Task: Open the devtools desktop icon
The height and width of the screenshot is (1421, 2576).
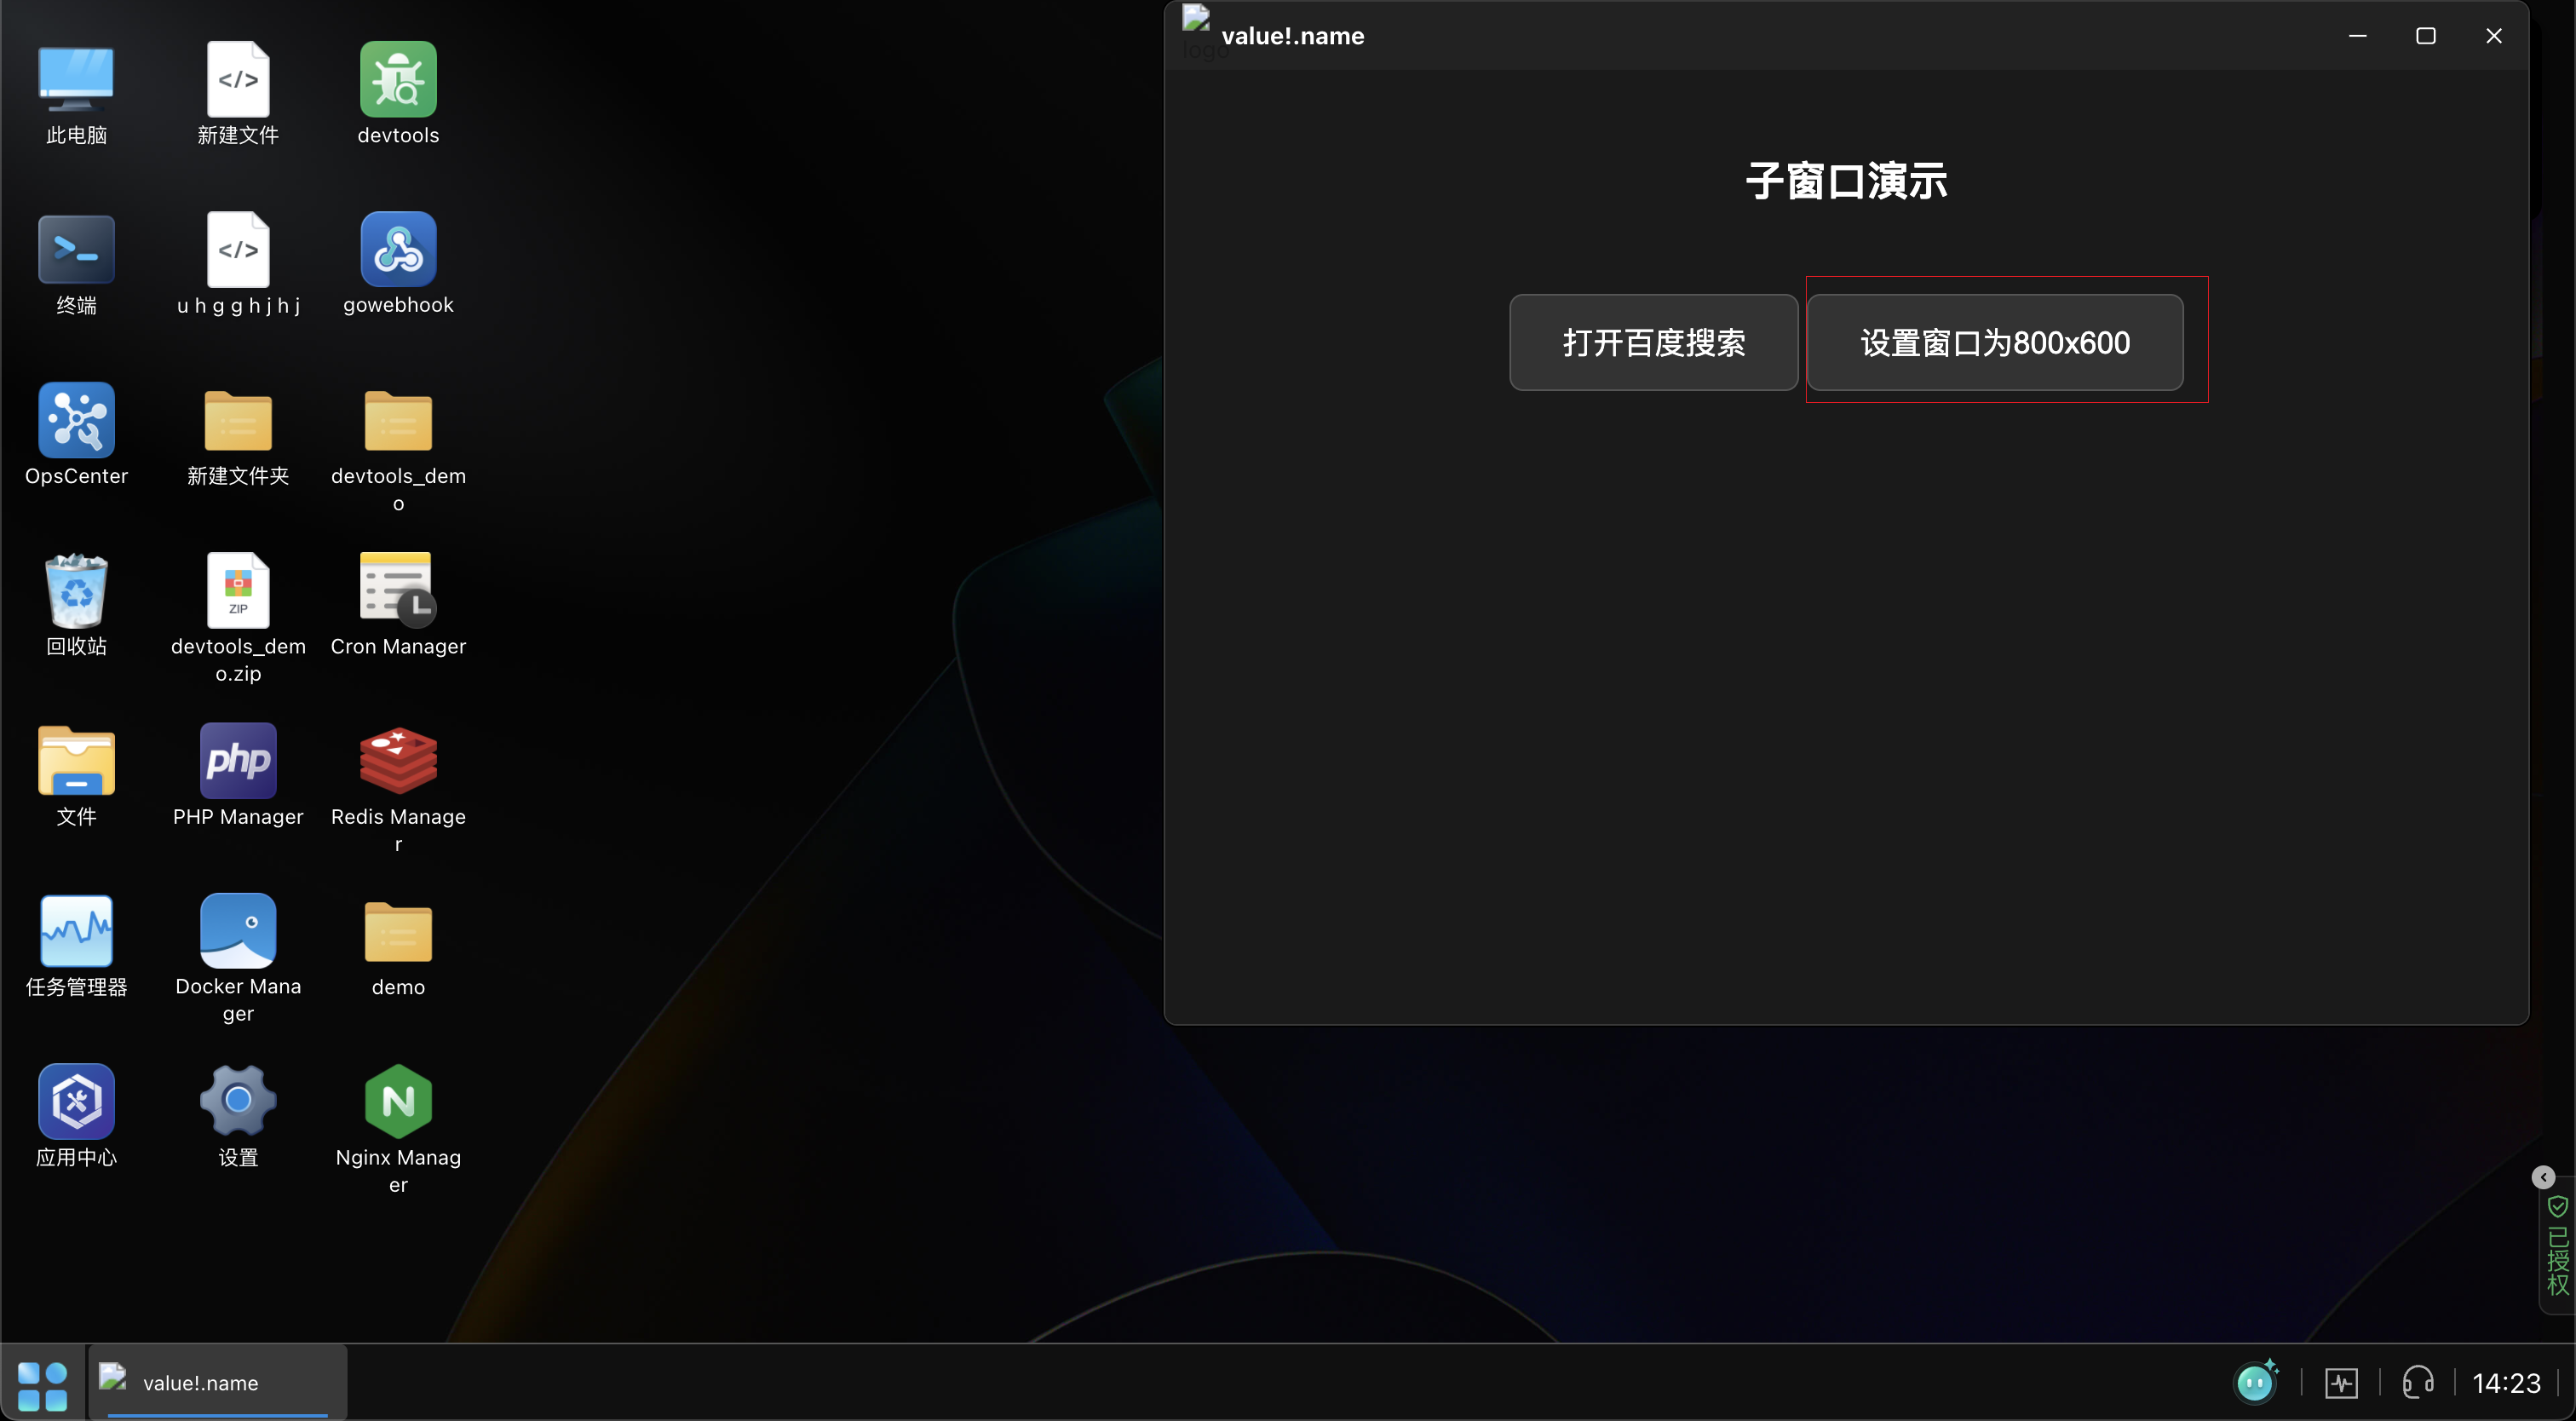Action: pos(398,80)
